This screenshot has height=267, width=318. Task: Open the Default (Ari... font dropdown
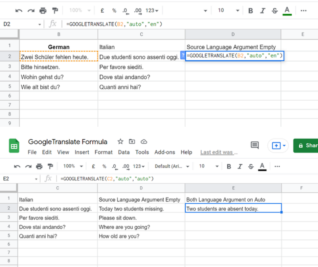click(171, 166)
